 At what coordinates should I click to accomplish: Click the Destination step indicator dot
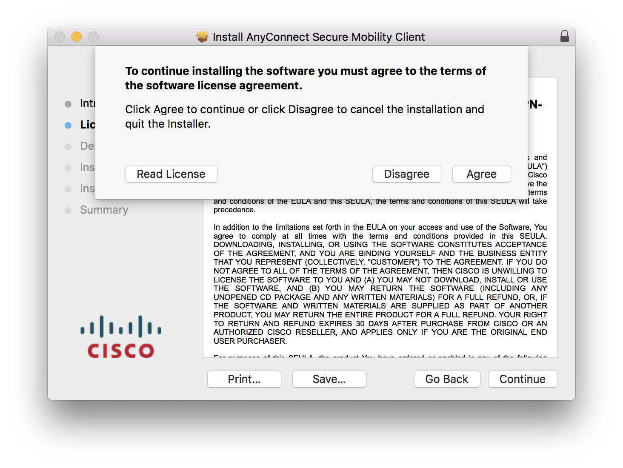(x=69, y=146)
